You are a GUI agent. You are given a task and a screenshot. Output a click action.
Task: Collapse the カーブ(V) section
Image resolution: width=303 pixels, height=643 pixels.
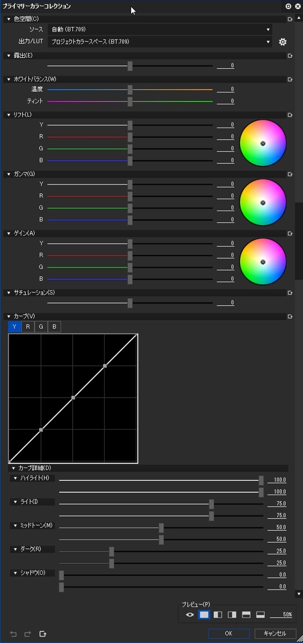9,317
